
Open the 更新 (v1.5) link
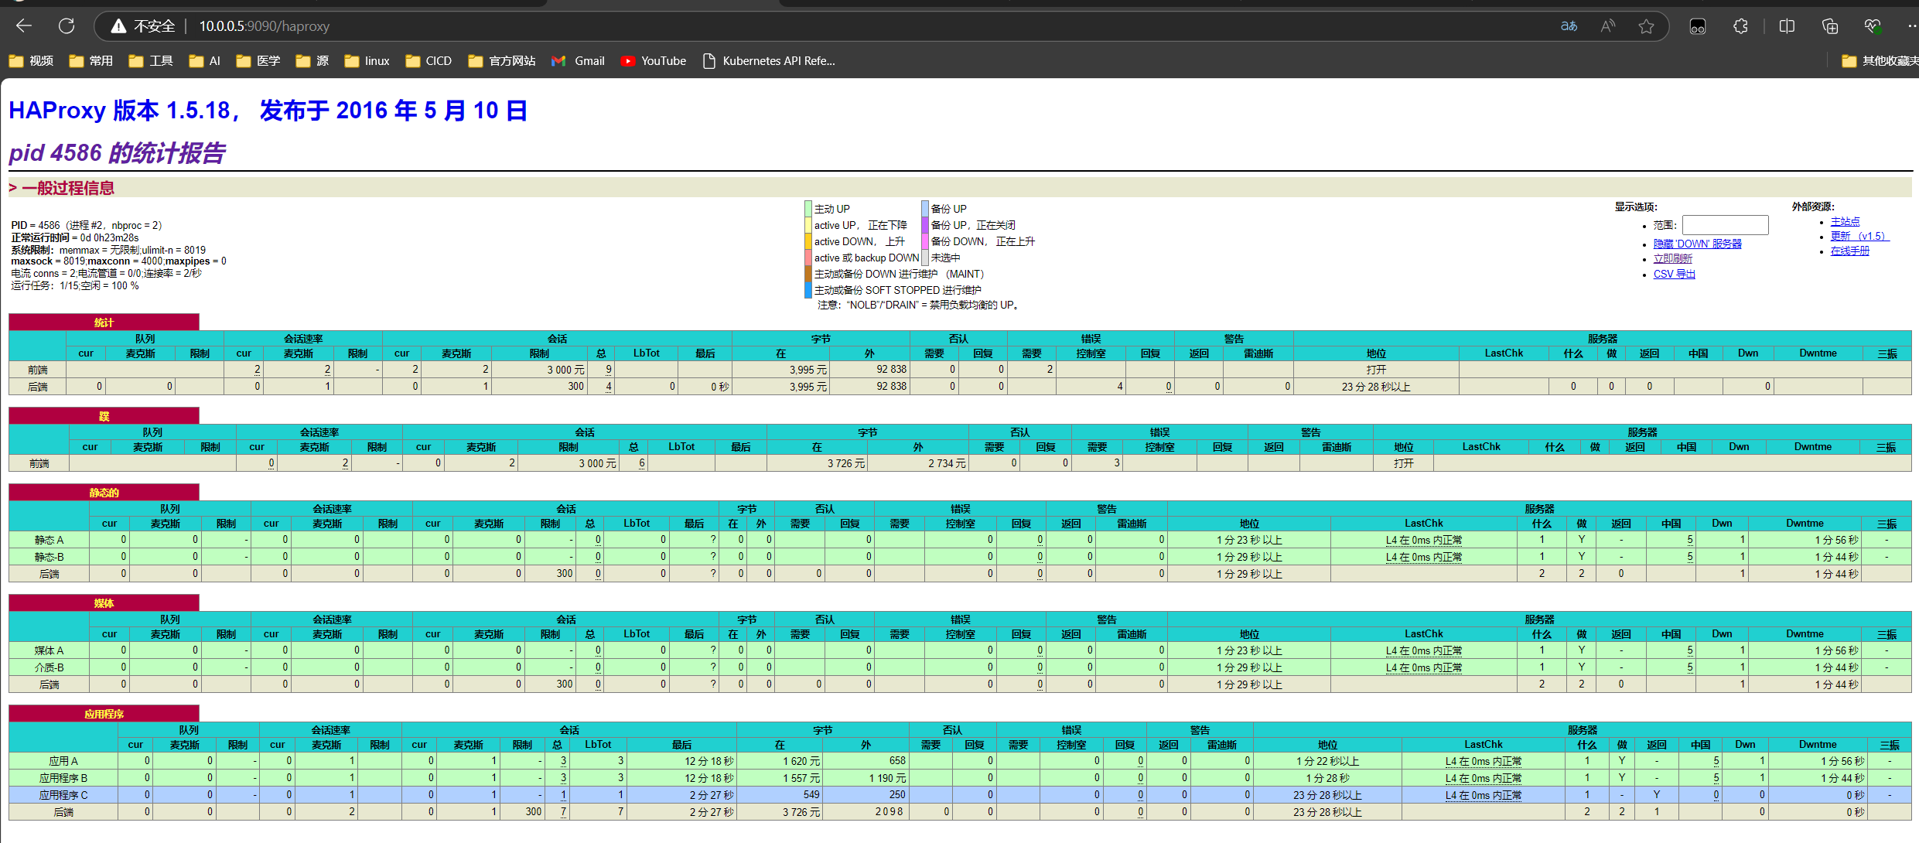[x=1859, y=236]
